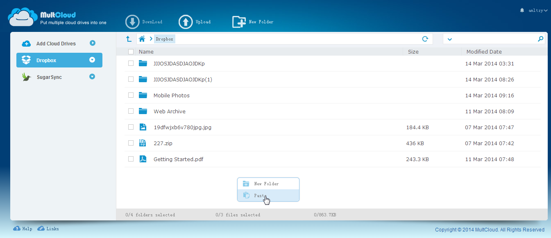Refresh the file list
This screenshot has width=551, height=238.
click(x=425, y=39)
